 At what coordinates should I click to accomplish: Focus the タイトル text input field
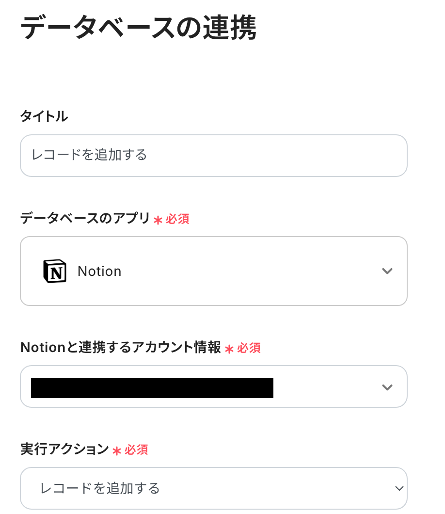coord(213,155)
